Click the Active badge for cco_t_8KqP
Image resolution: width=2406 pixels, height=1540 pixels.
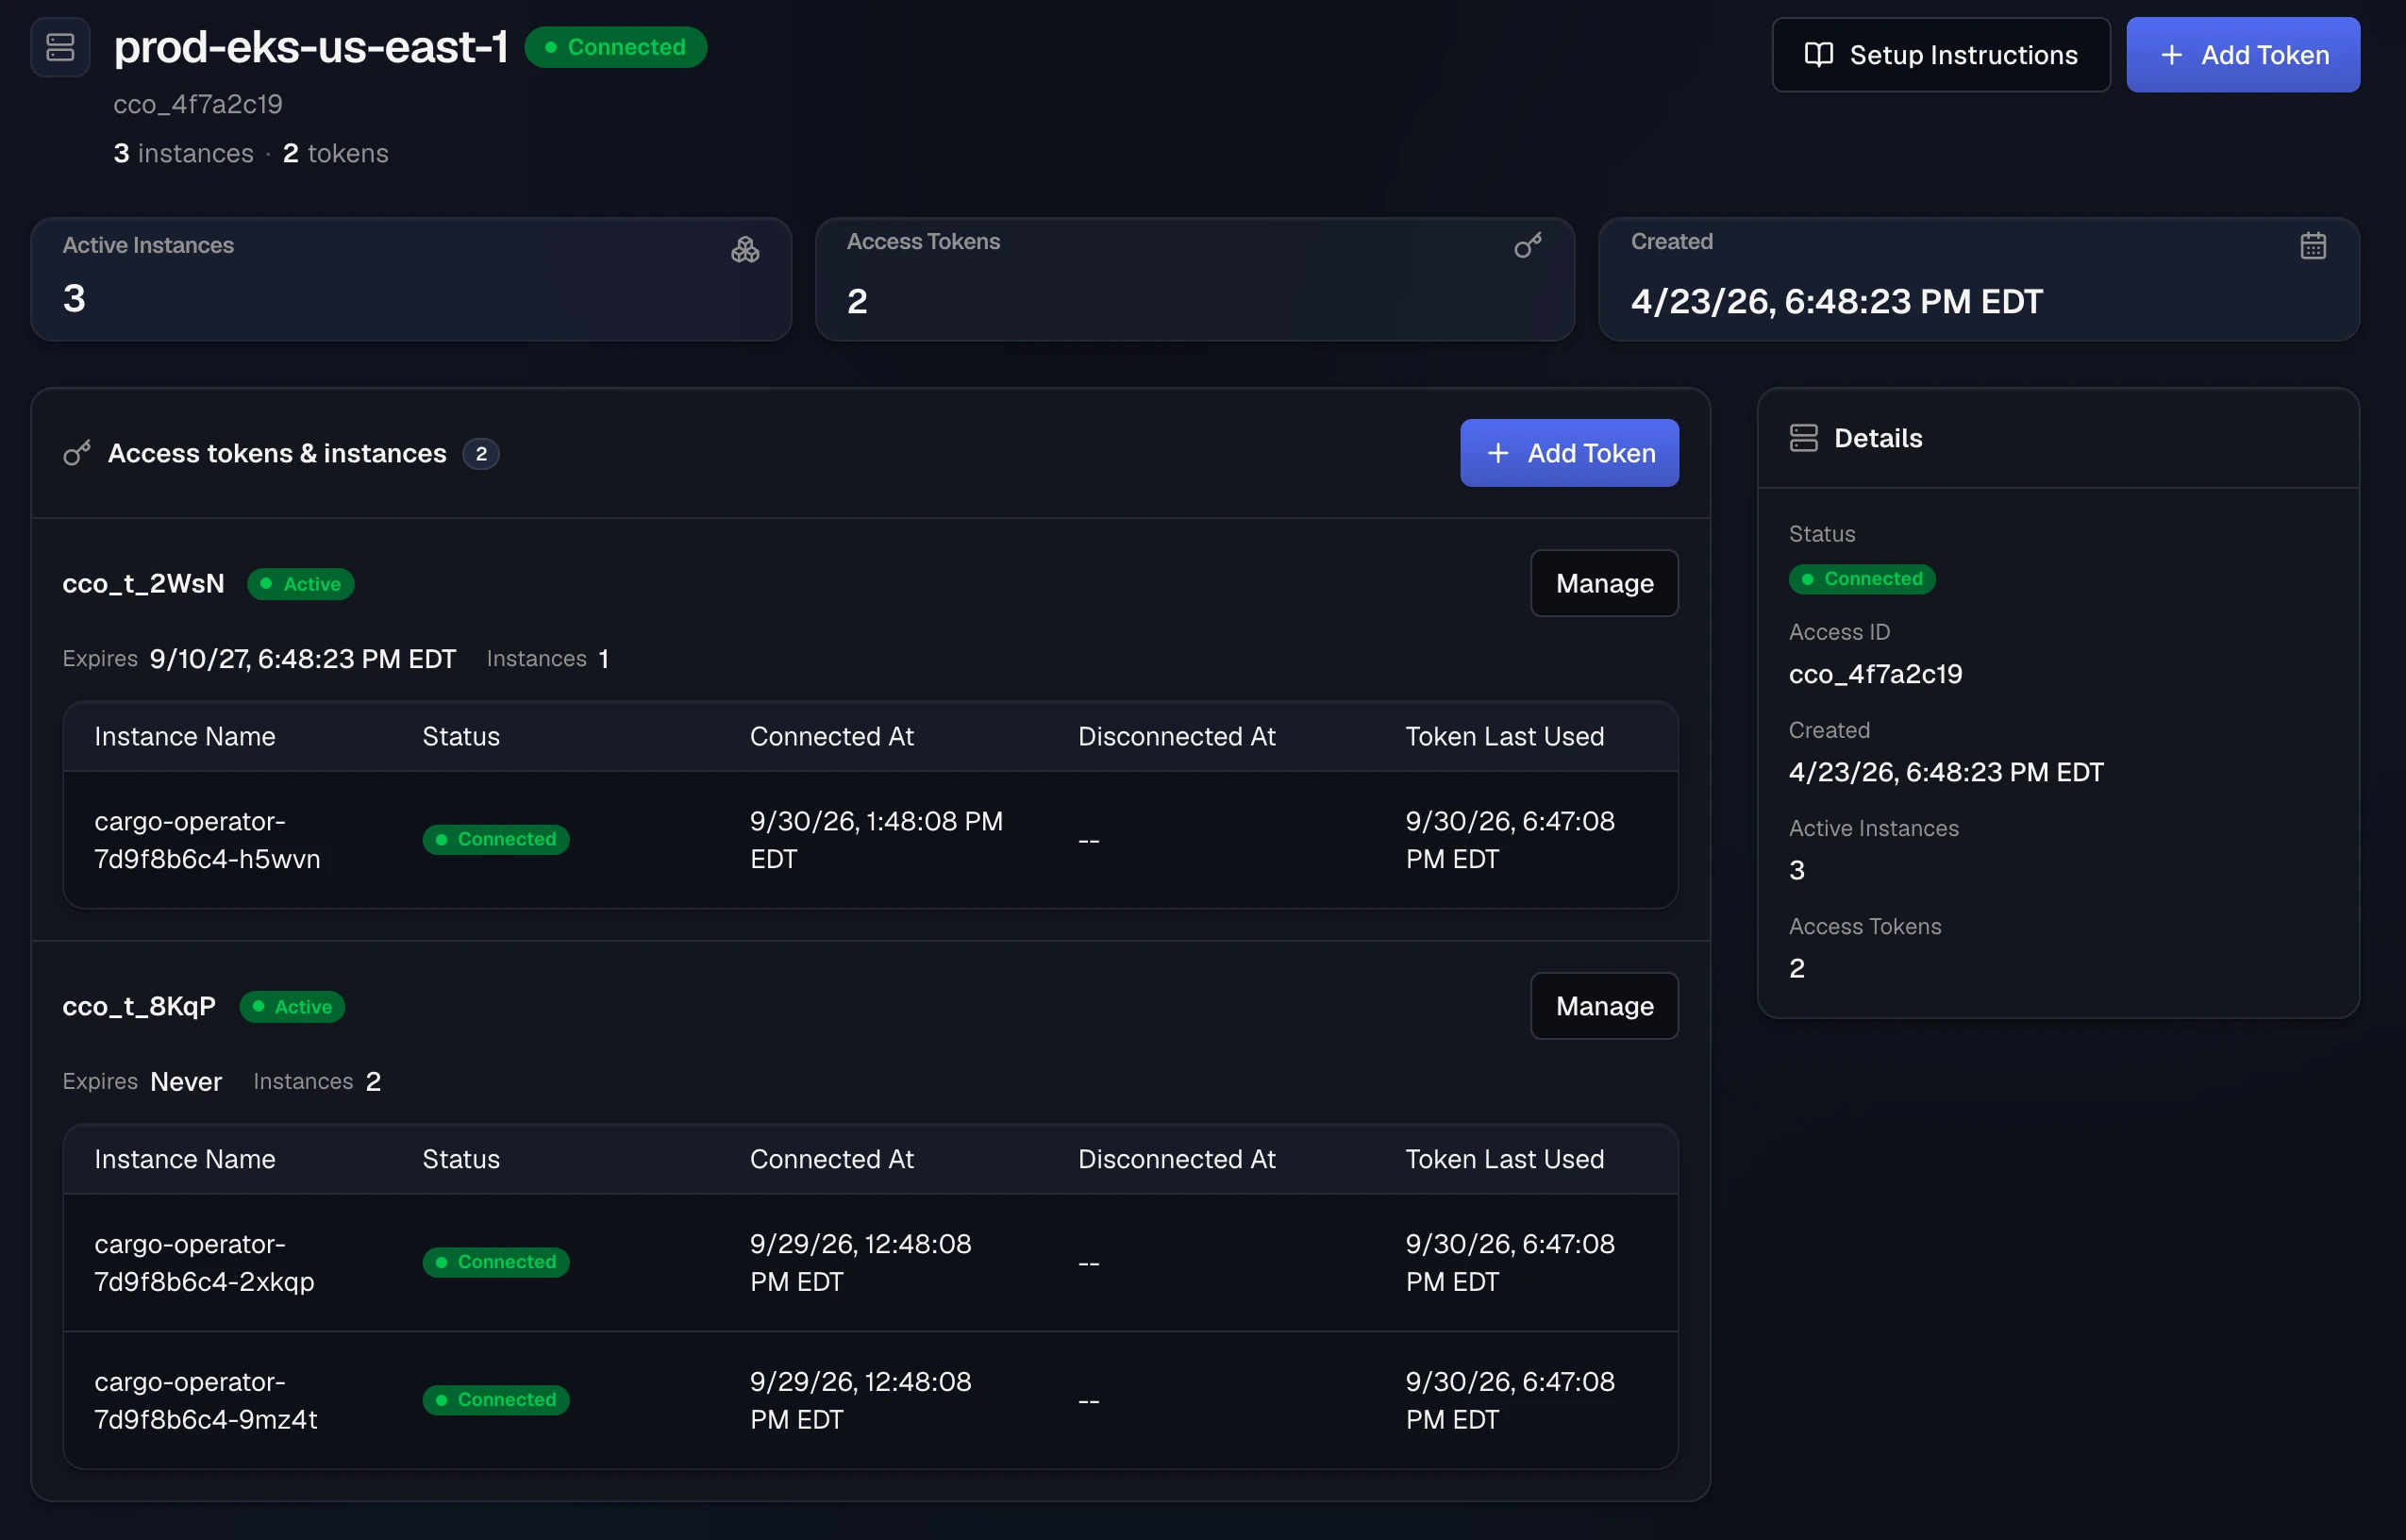[292, 1007]
